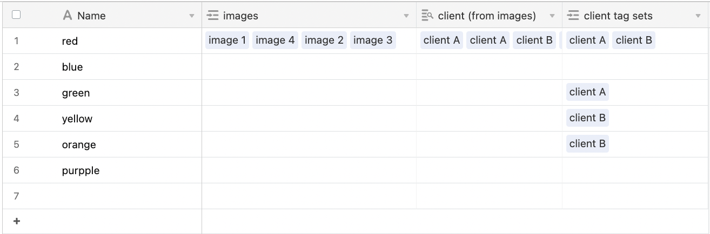Expand the client (from images) column menu arrow
Viewport: 710px width, 234px height.
pos(552,16)
